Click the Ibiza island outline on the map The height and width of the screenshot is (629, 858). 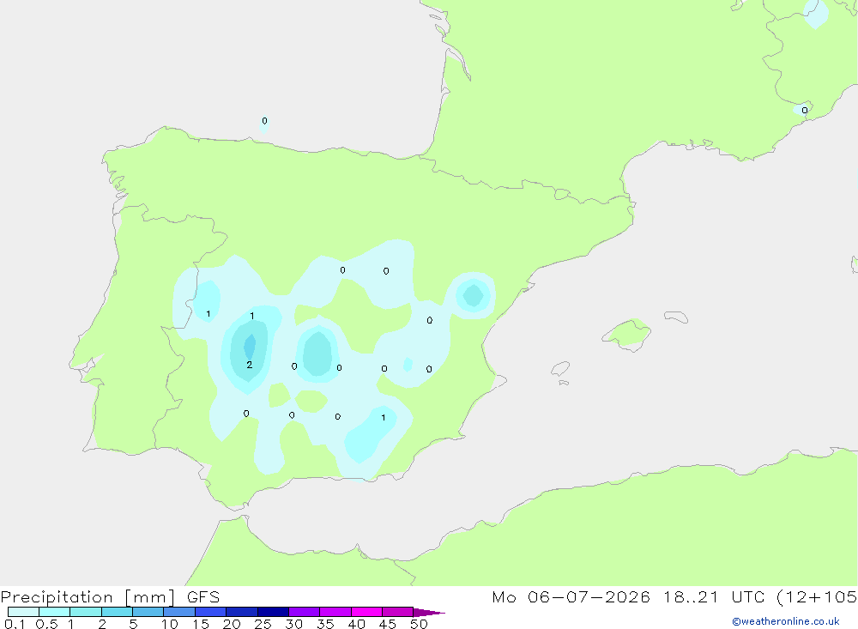coord(560,370)
